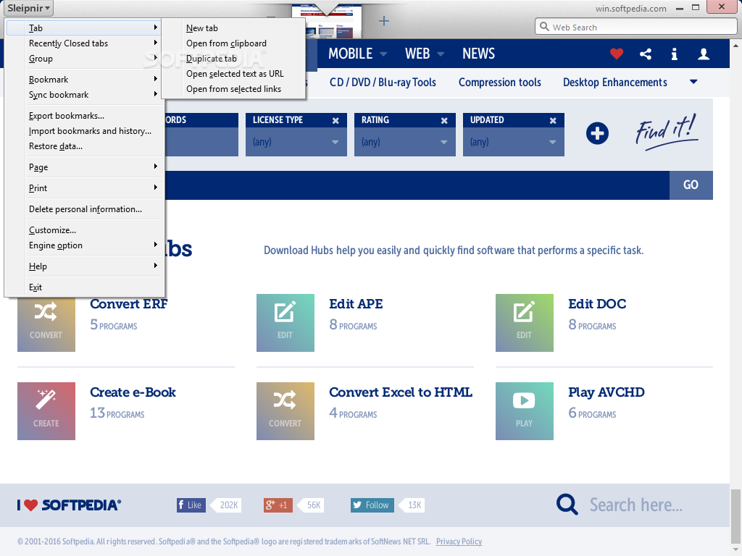This screenshot has height=556, width=742.
Task: Click the Twitter Follow button
Action: [x=372, y=505]
